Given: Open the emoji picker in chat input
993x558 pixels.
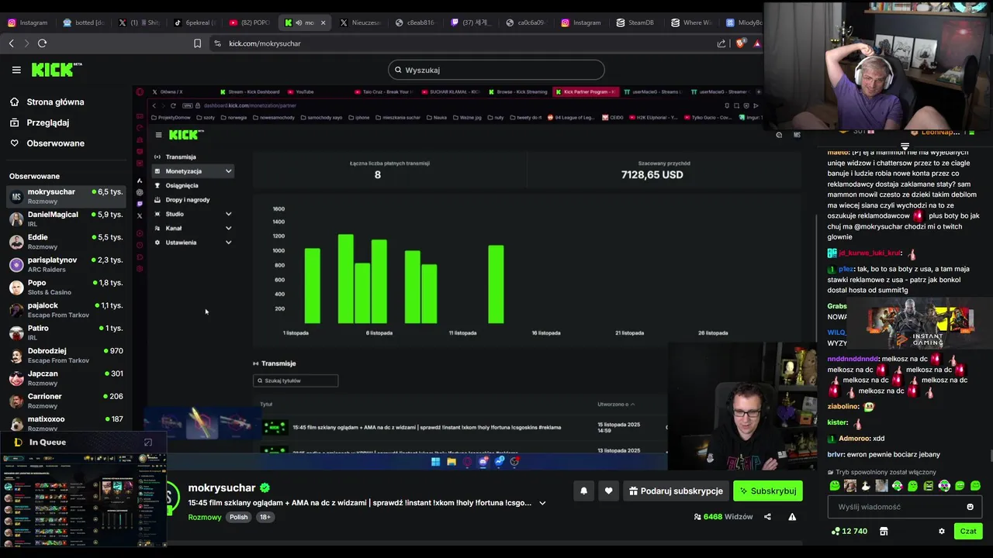Looking at the screenshot, I should pos(970,507).
